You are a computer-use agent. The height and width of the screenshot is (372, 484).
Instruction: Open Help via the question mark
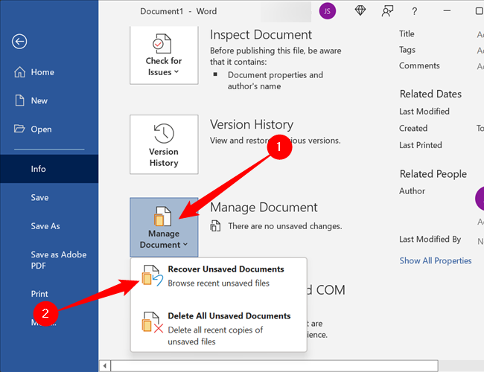point(415,11)
